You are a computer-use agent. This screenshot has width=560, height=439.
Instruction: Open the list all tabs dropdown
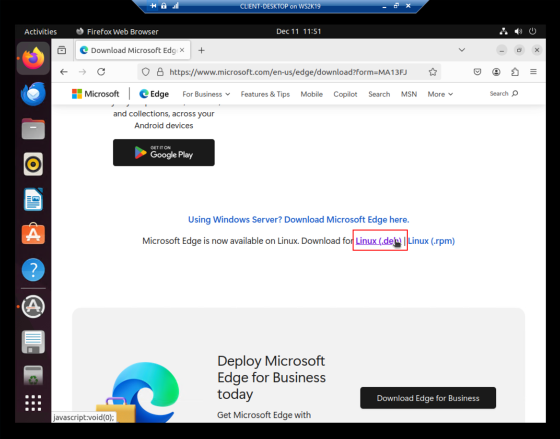(461, 50)
